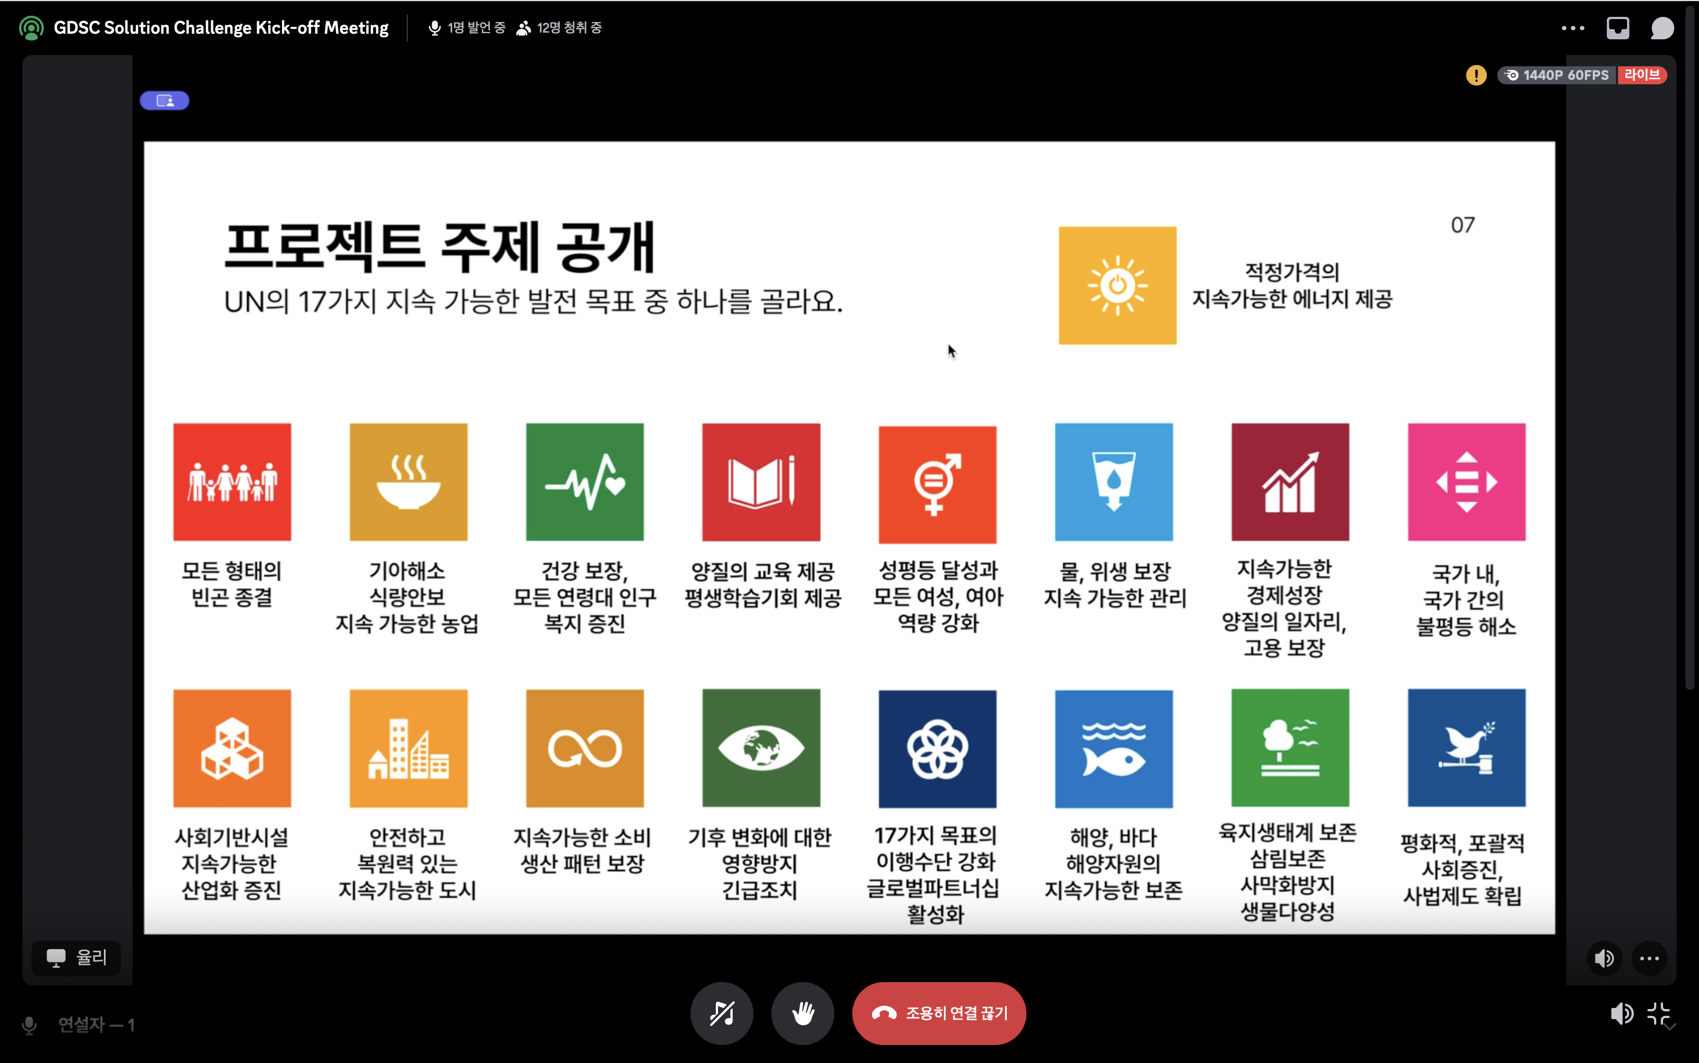The height and width of the screenshot is (1063, 1699).
Task: Click the 모든 형태의 빈곤 종결 caption
Action: (x=232, y=584)
